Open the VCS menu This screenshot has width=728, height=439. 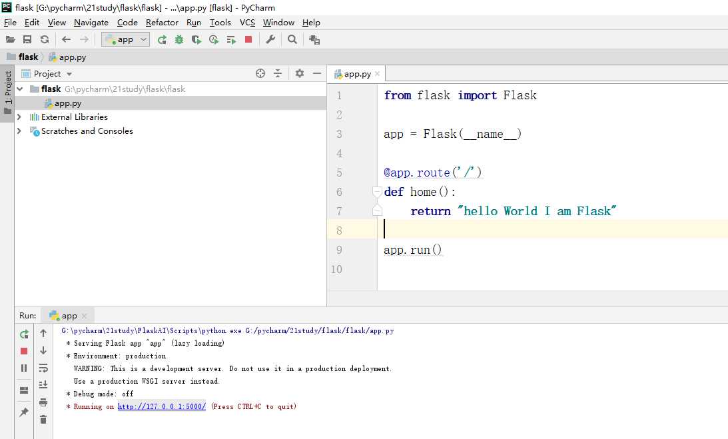tap(247, 22)
